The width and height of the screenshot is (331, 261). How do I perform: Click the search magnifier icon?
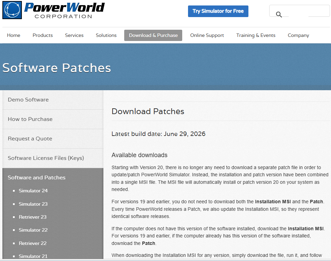[279, 14]
